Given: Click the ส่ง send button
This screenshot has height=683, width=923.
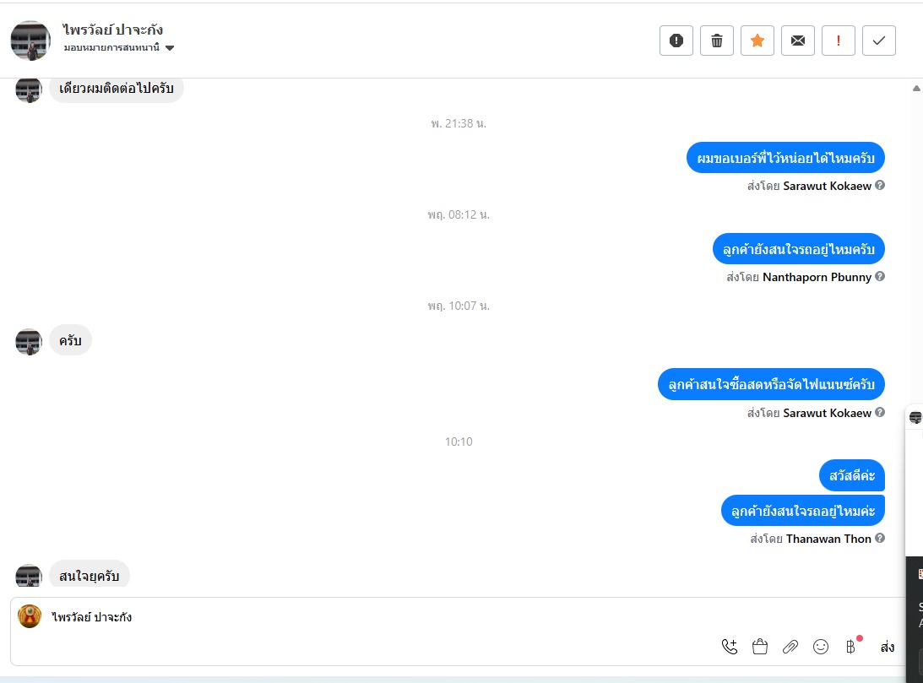Looking at the screenshot, I should click(x=887, y=647).
